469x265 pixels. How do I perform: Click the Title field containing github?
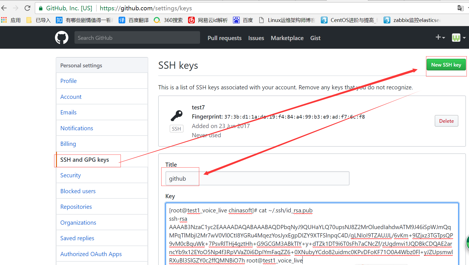(257, 178)
